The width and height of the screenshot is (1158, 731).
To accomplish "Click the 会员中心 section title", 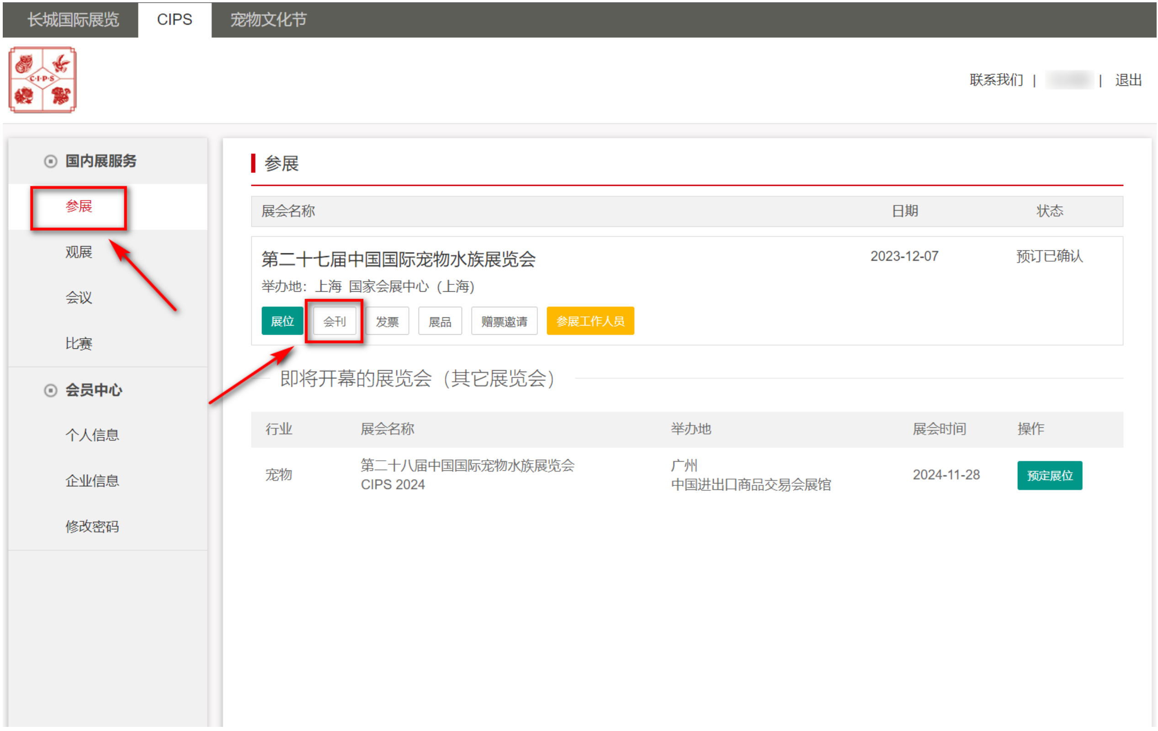I will point(94,390).
